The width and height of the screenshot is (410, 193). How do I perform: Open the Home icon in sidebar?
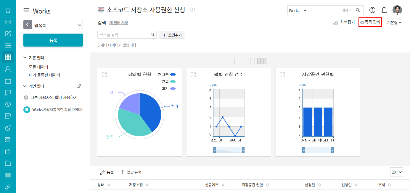point(8,10)
